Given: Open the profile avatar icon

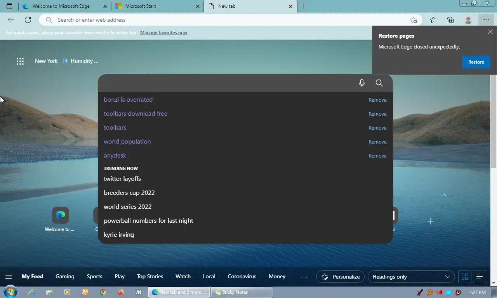Looking at the screenshot, I should click(x=468, y=20).
